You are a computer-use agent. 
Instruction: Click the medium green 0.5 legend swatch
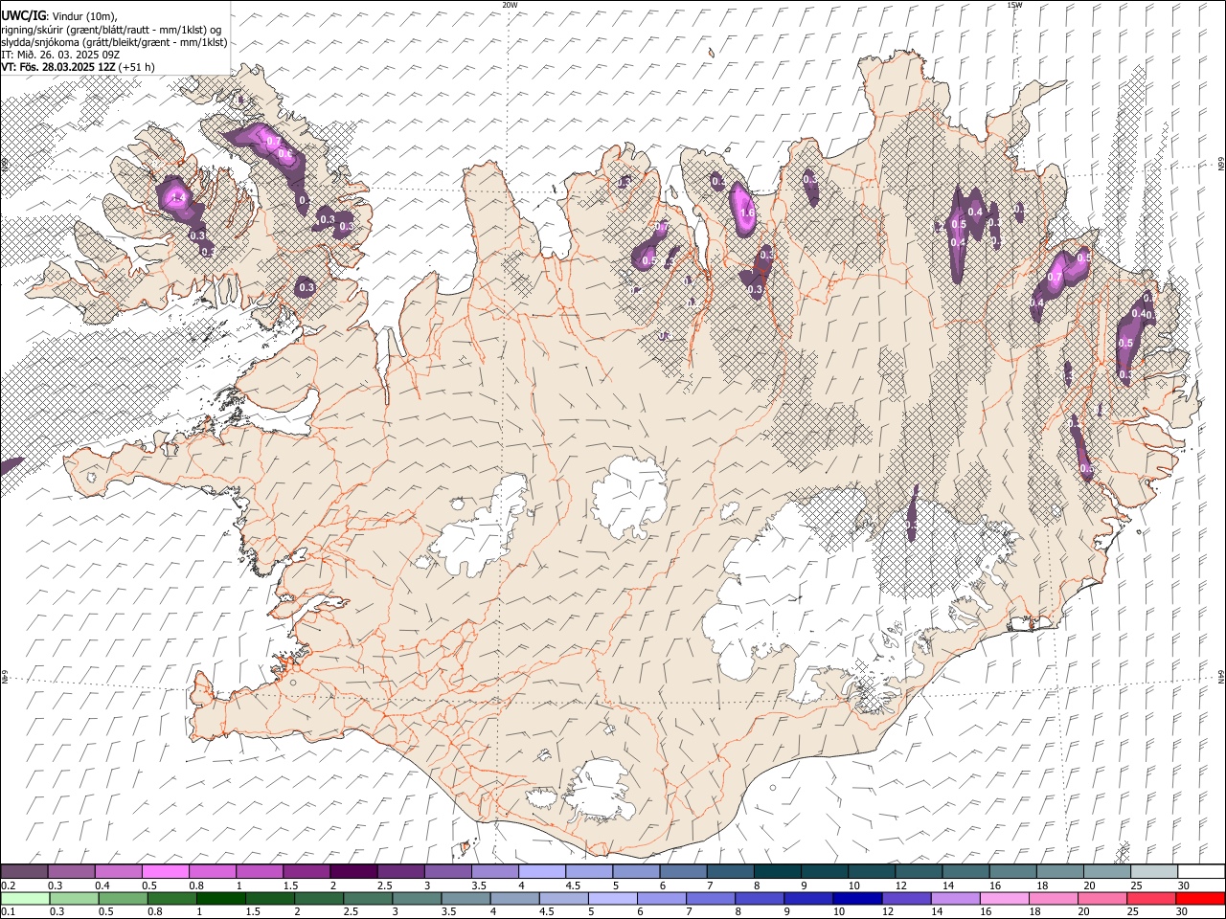(124, 898)
